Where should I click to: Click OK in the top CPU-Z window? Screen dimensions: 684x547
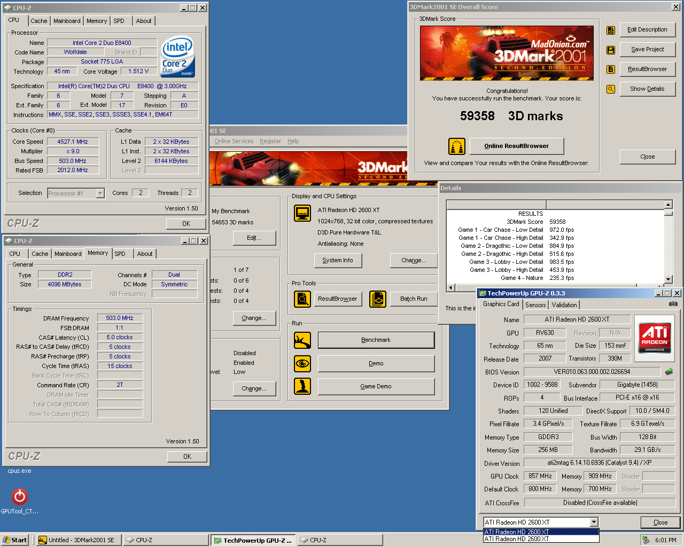click(x=186, y=224)
